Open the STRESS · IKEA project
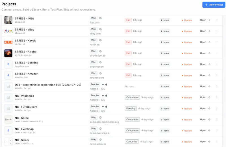The image size is (226, 147). [x=205, y=20]
